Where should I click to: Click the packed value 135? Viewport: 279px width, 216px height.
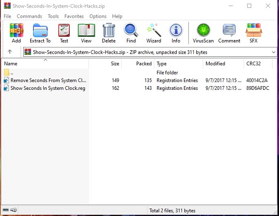148,81
